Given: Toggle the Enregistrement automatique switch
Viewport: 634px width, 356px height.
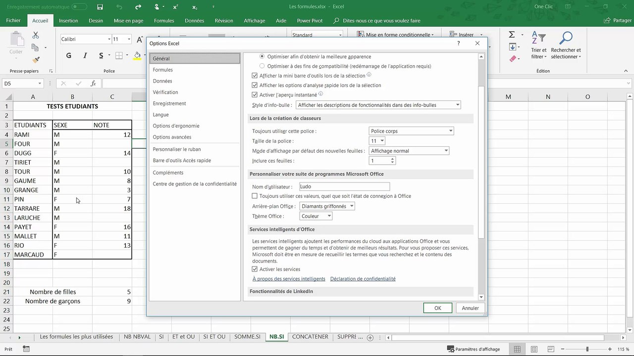Looking at the screenshot, I should [x=79, y=7].
